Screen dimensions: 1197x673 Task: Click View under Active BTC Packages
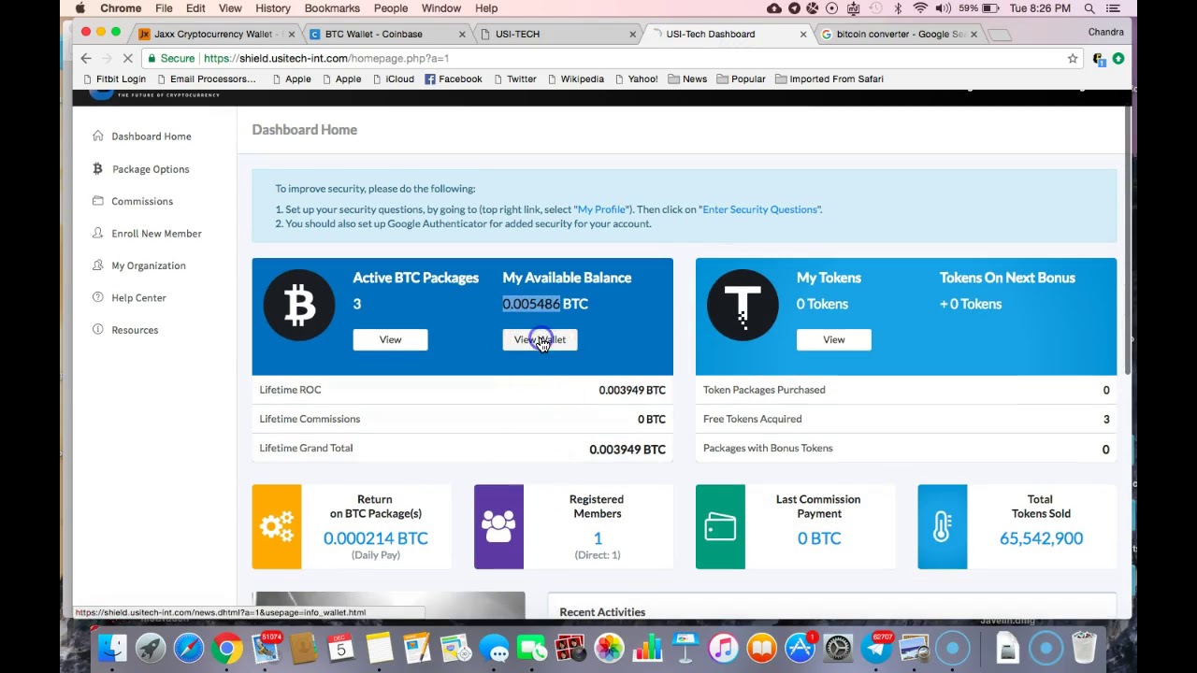pos(390,340)
